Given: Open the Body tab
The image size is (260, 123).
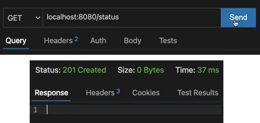Looking at the screenshot, I should 133,41.
